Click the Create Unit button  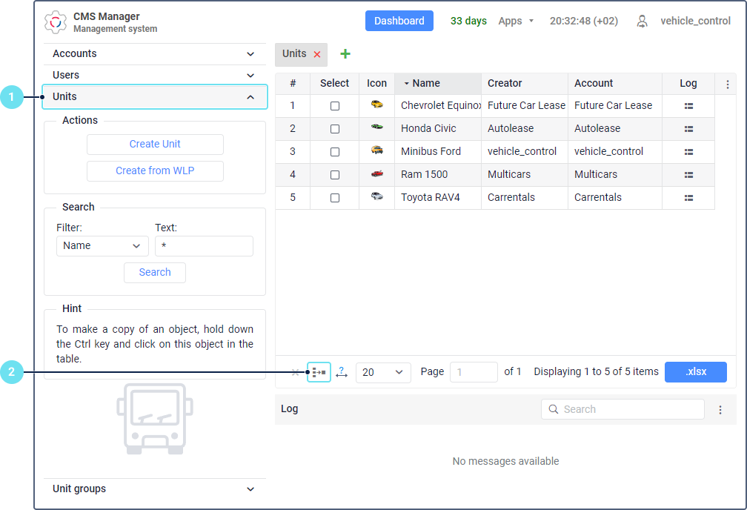tap(155, 145)
